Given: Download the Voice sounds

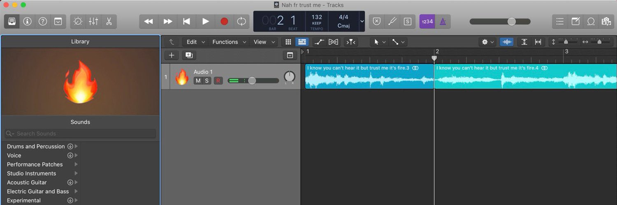Looking at the screenshot, I should 70,155.
